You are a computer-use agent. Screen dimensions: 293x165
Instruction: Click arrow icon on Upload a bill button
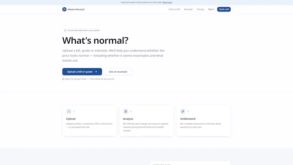[96, 71]
